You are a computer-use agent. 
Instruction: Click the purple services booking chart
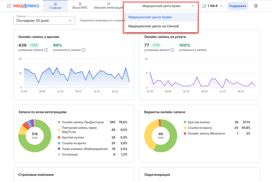pyautogui.click(x=202, y=80)
